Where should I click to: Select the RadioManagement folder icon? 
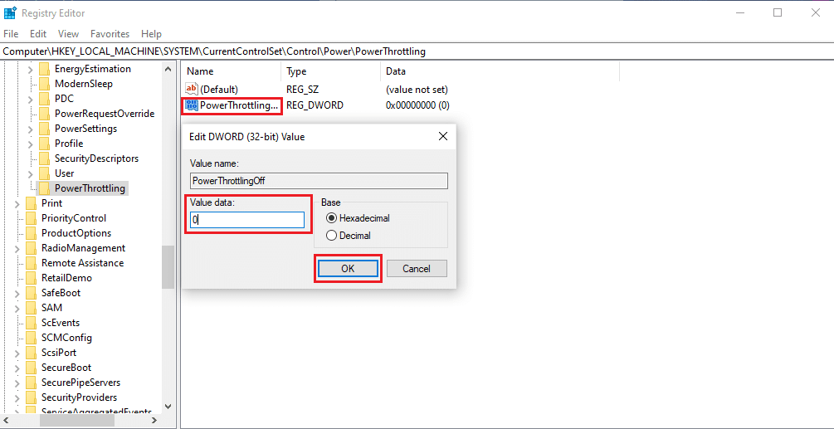point(32,248)
